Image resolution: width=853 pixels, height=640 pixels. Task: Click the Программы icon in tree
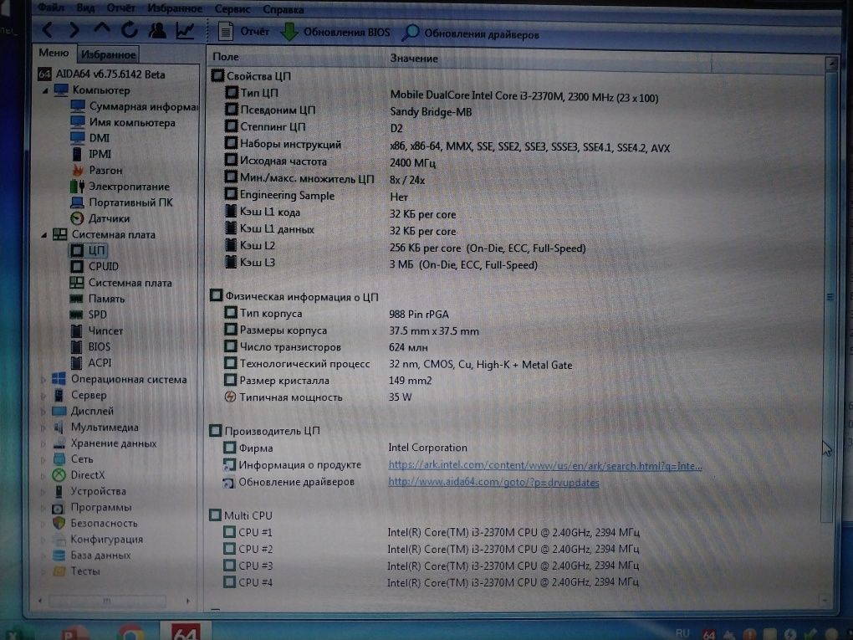coord(59,509)
